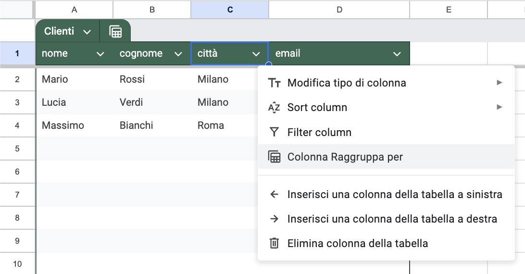Click the città header cell text
The height and width of the screenshot is (274, 525).
click(x=207, y=53)
